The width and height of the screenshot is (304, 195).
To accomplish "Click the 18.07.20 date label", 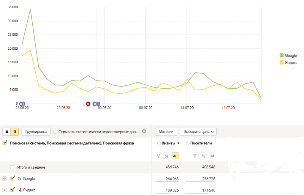I will (228, 108).
